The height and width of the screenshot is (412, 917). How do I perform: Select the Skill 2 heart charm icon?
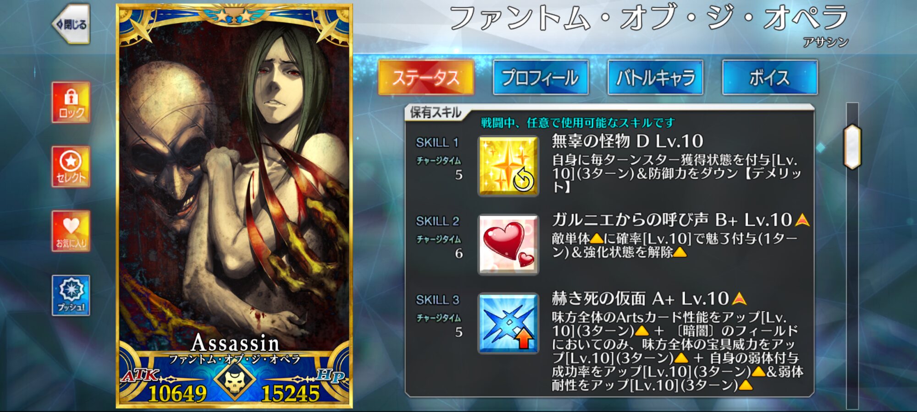(508, 245)
